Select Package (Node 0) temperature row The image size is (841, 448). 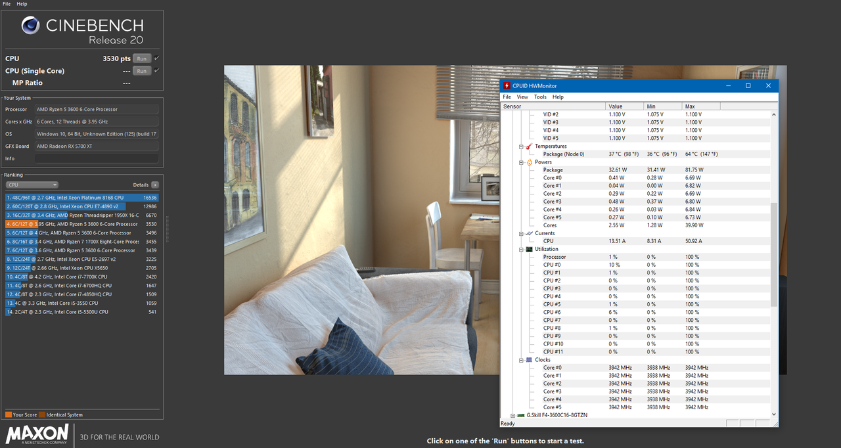point(636,154)
